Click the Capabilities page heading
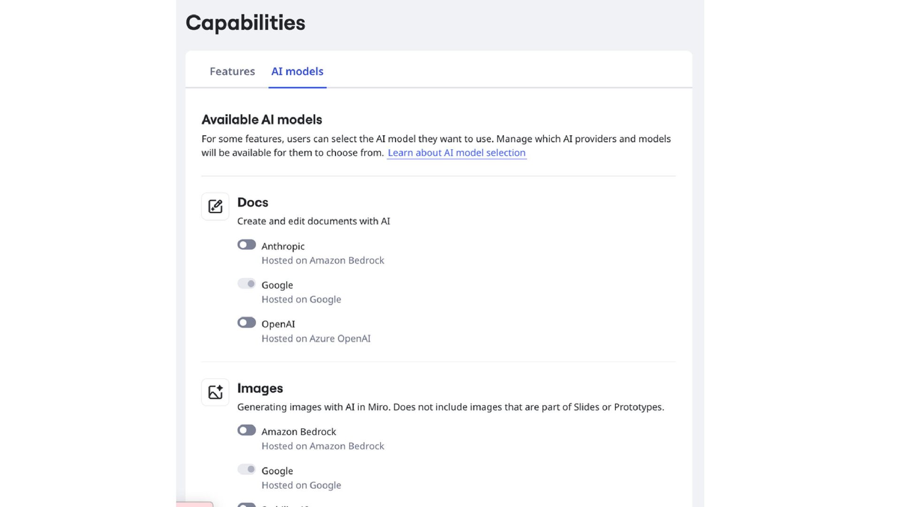The width and height of the screenshot is (901, 507). pyautogui.click(x=245, y=23)
